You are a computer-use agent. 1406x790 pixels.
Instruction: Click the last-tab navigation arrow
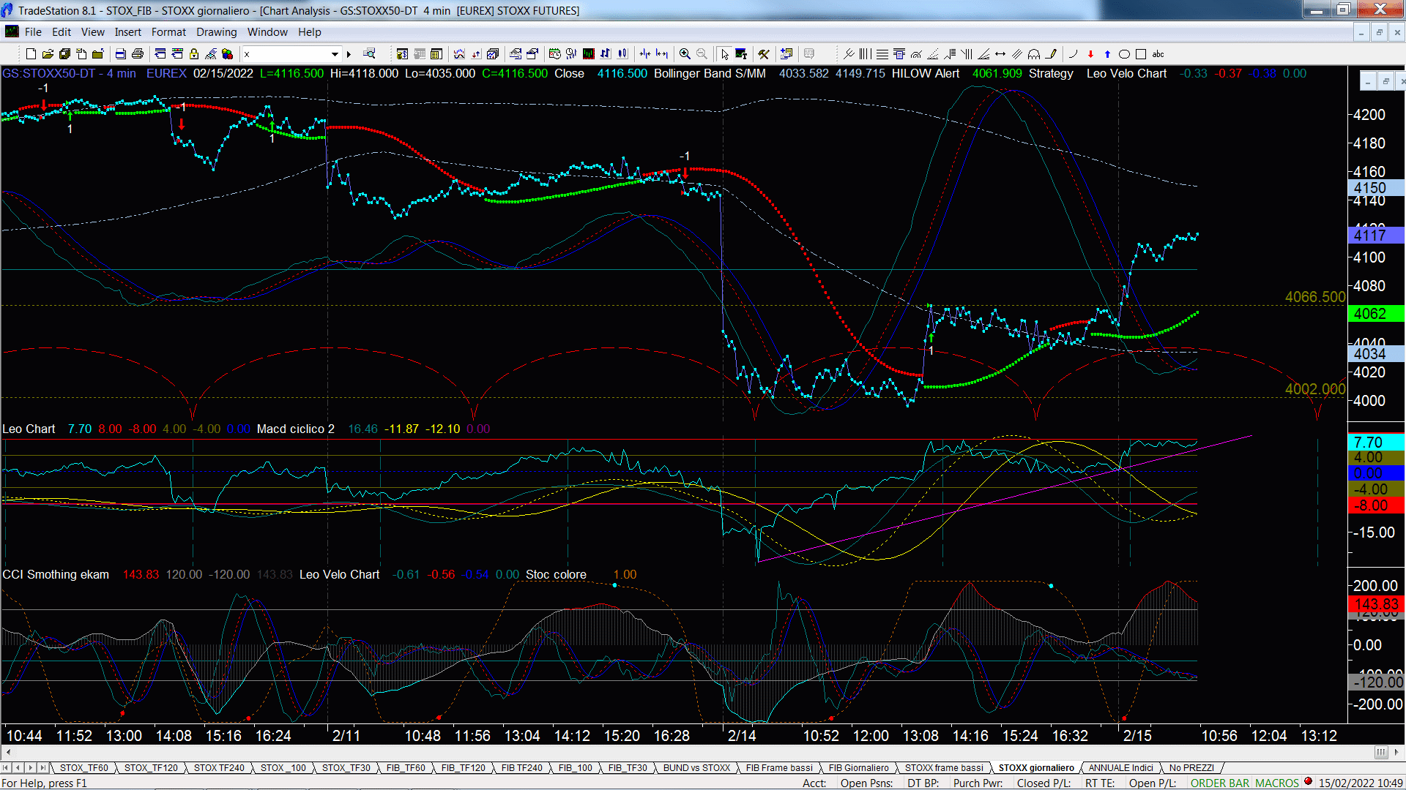(42, 767)
